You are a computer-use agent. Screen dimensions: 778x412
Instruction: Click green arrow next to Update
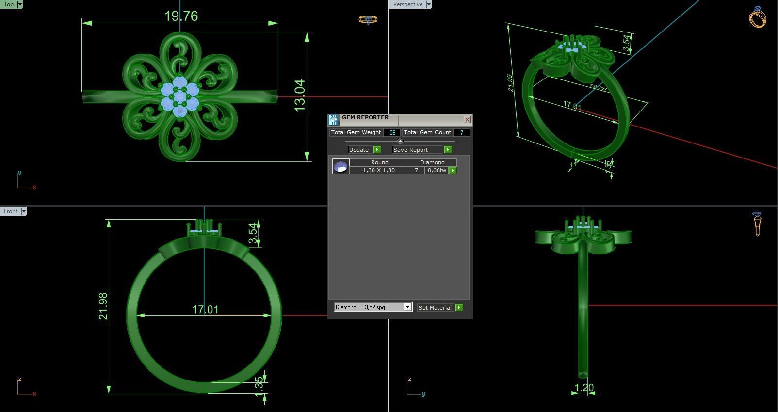tap(377, 150)
